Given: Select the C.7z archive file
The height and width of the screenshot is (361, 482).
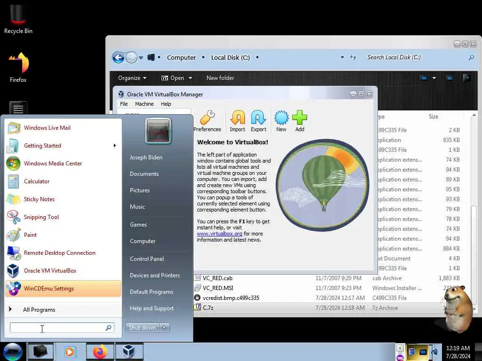Looking at the screenshot, I should tap(208, 307).
